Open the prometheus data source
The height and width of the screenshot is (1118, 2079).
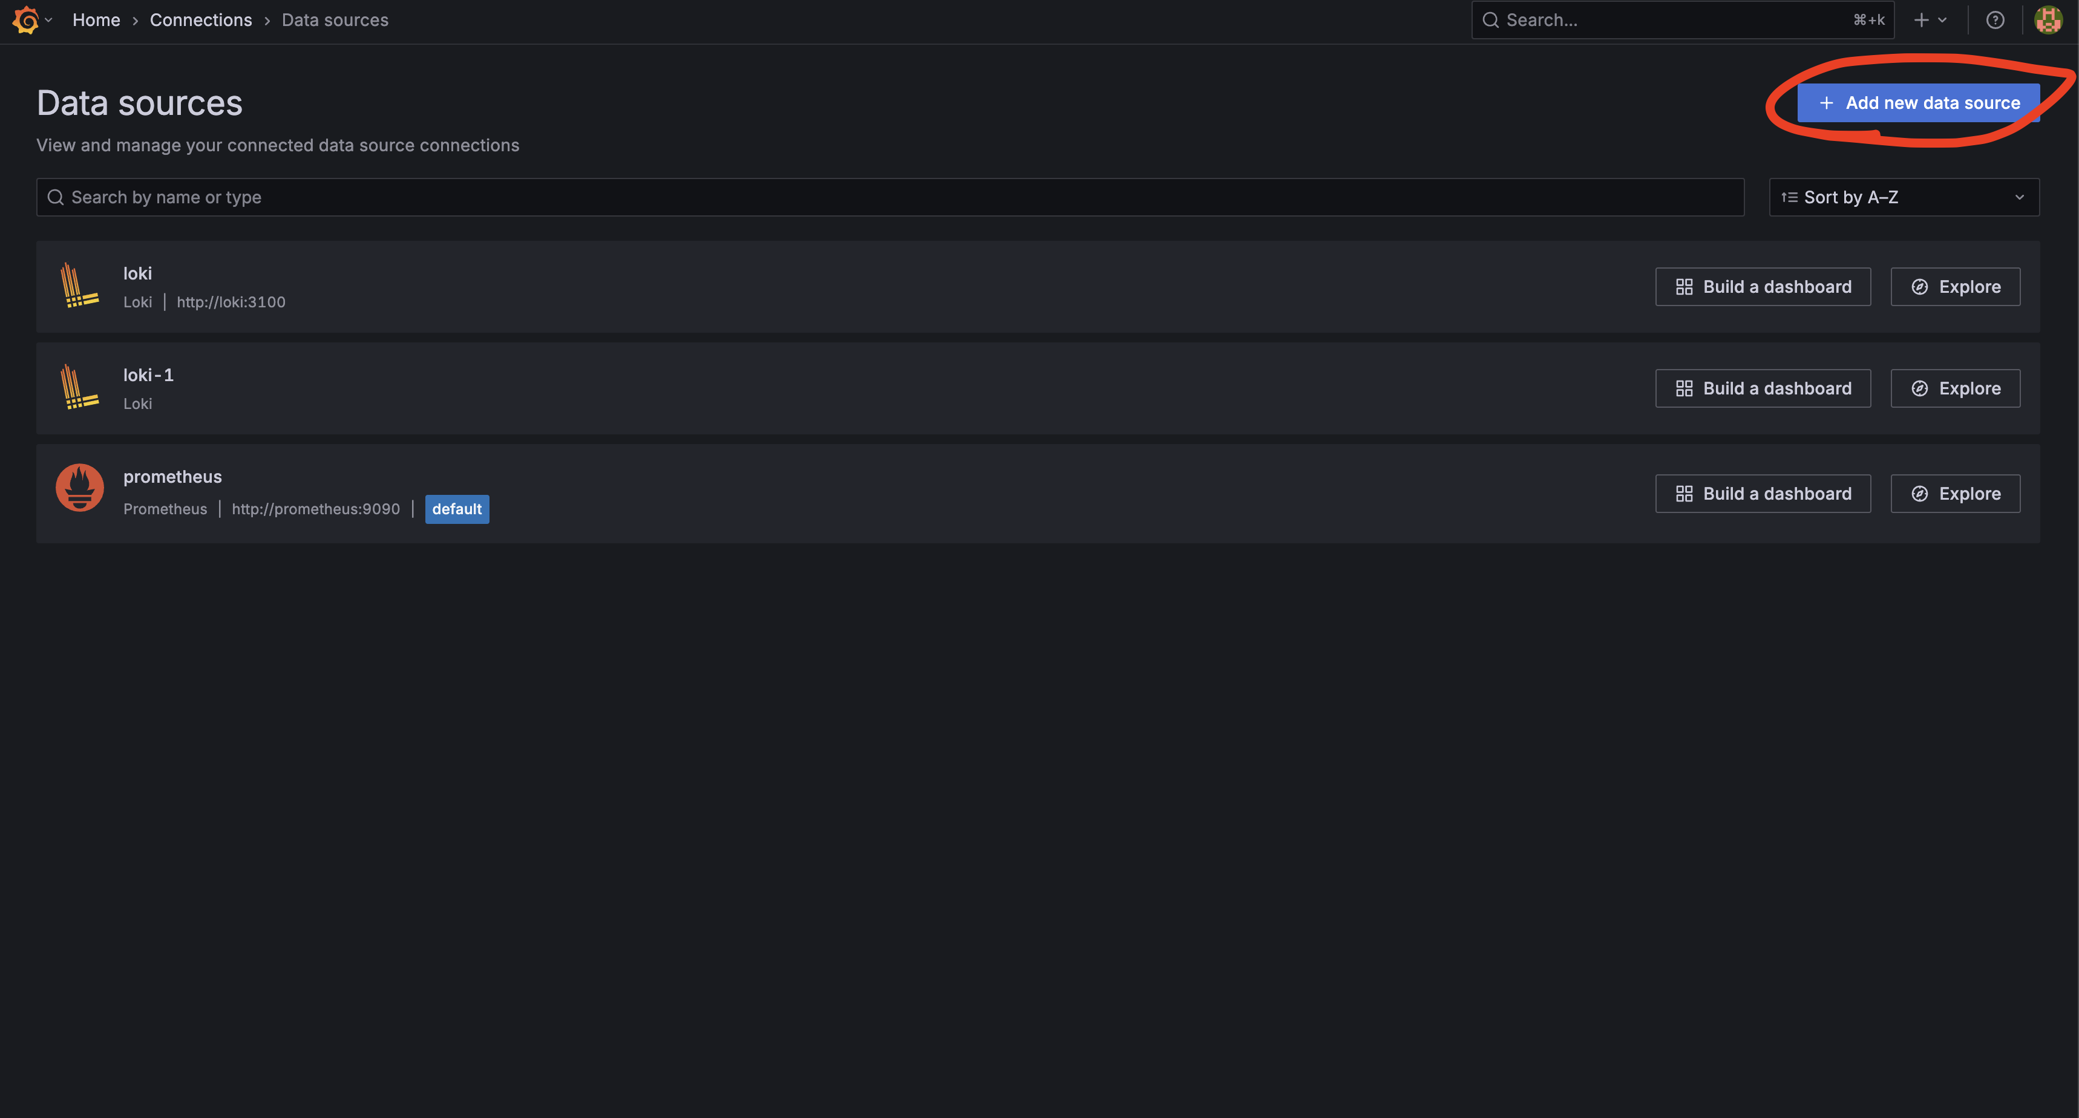172,477
